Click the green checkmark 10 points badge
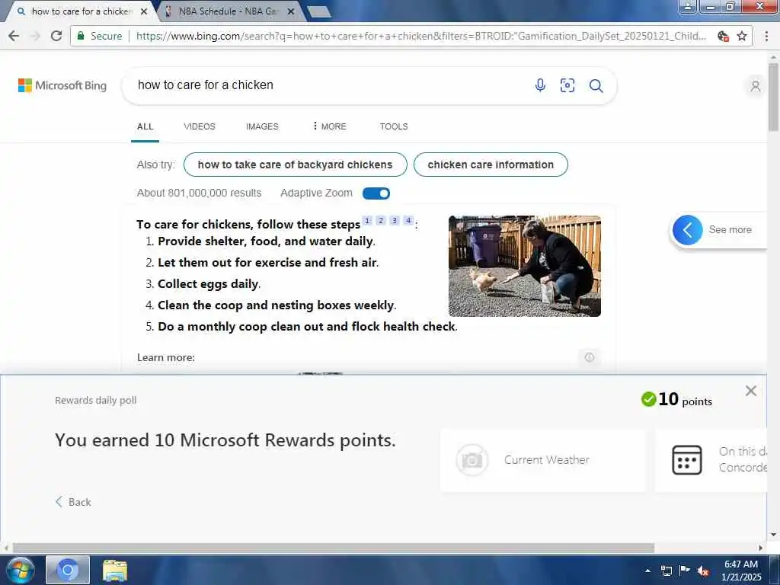Image resolution: width=780 pixels, height=585 pixels. pos(676,399)
